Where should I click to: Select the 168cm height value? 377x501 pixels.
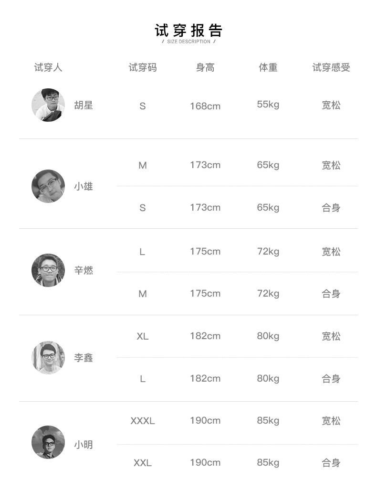point(205,106)
